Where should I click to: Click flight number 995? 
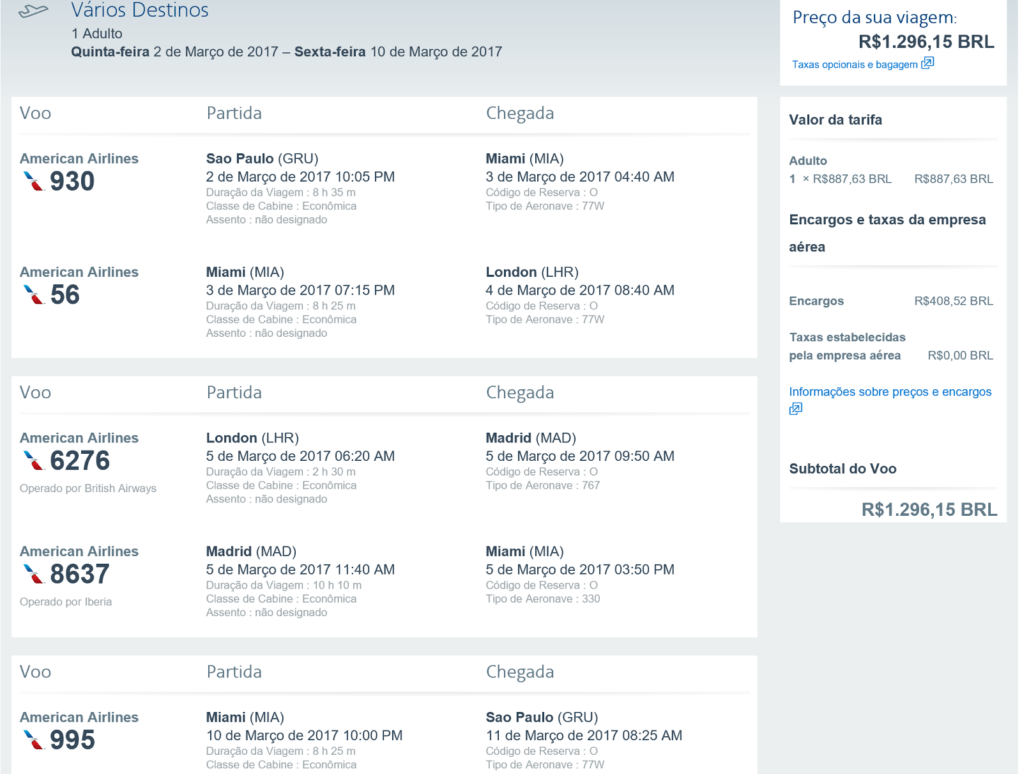tap(72, 740)
